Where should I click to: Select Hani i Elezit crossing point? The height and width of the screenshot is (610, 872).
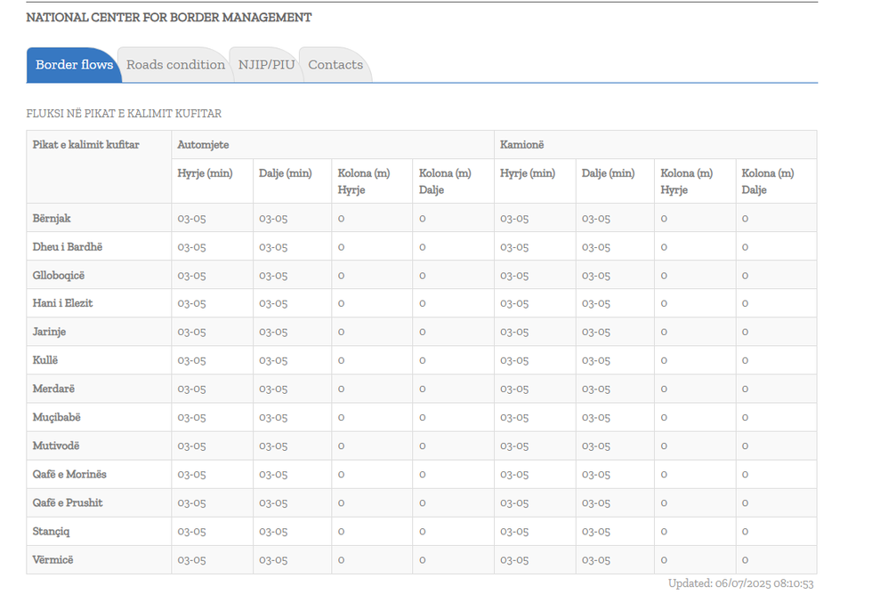[x=62, y=303]
